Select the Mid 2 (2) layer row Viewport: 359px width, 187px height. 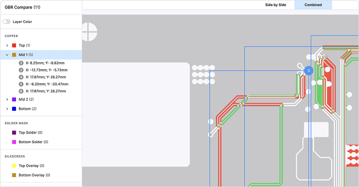(41, 99)
